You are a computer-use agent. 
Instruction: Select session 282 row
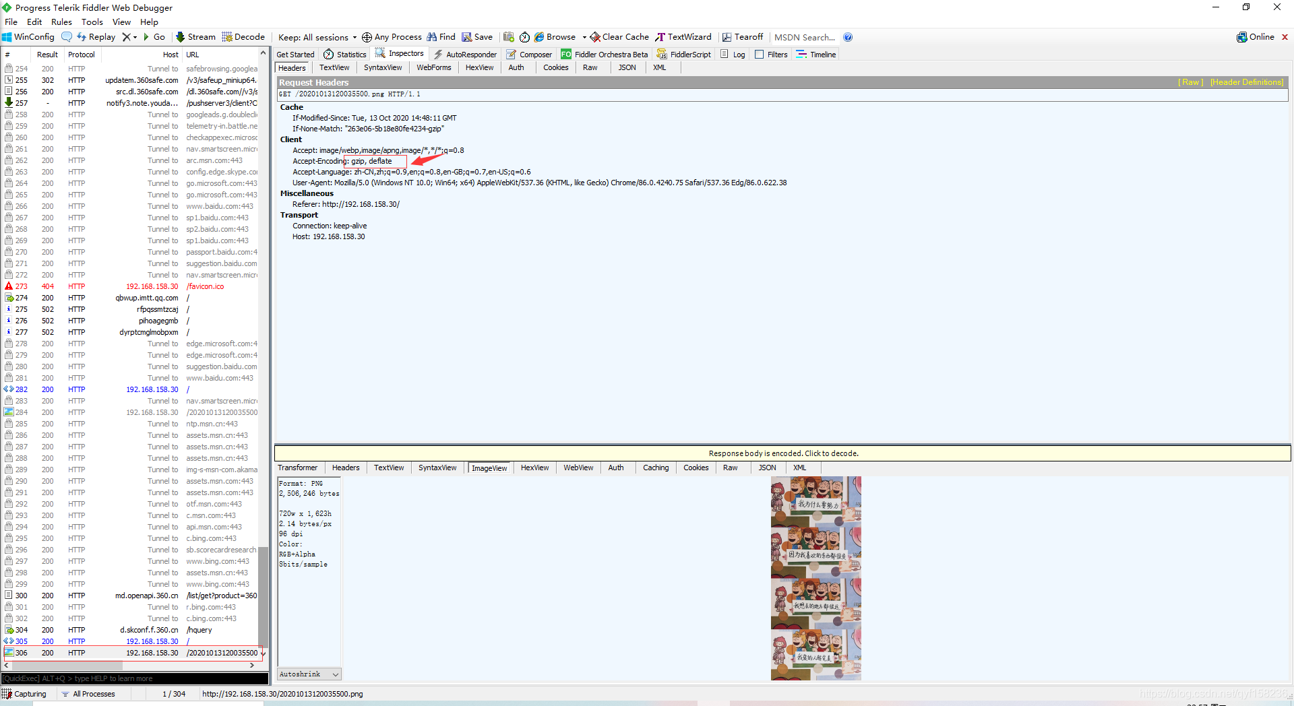tap(131, 389)
